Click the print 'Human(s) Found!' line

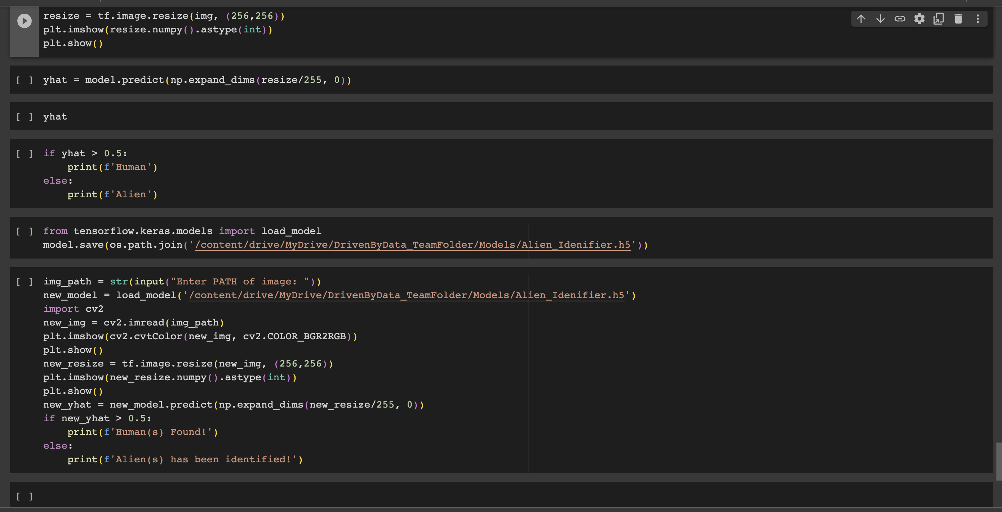pos(142,432)
